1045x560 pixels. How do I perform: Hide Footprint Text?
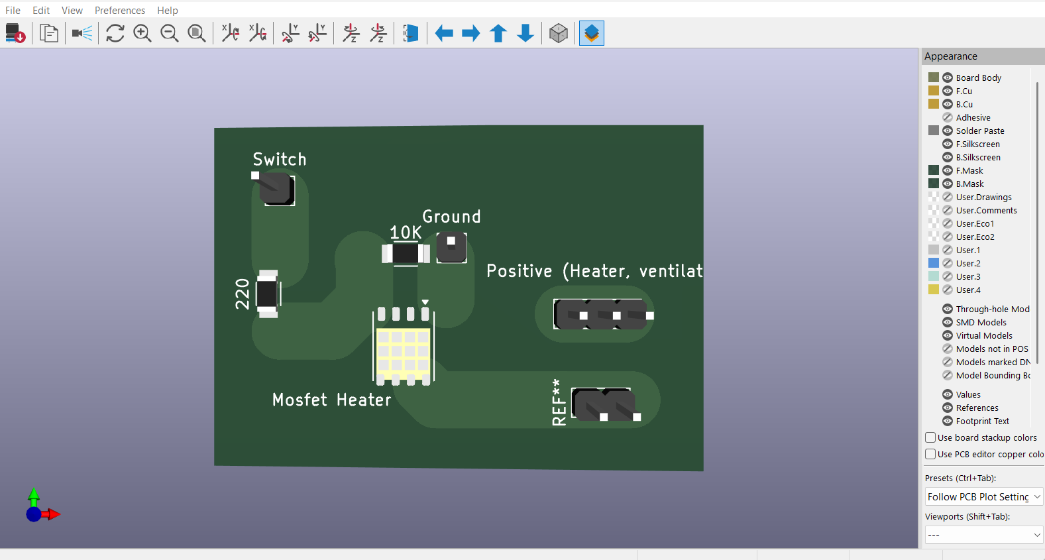click(x=948, y=421)
